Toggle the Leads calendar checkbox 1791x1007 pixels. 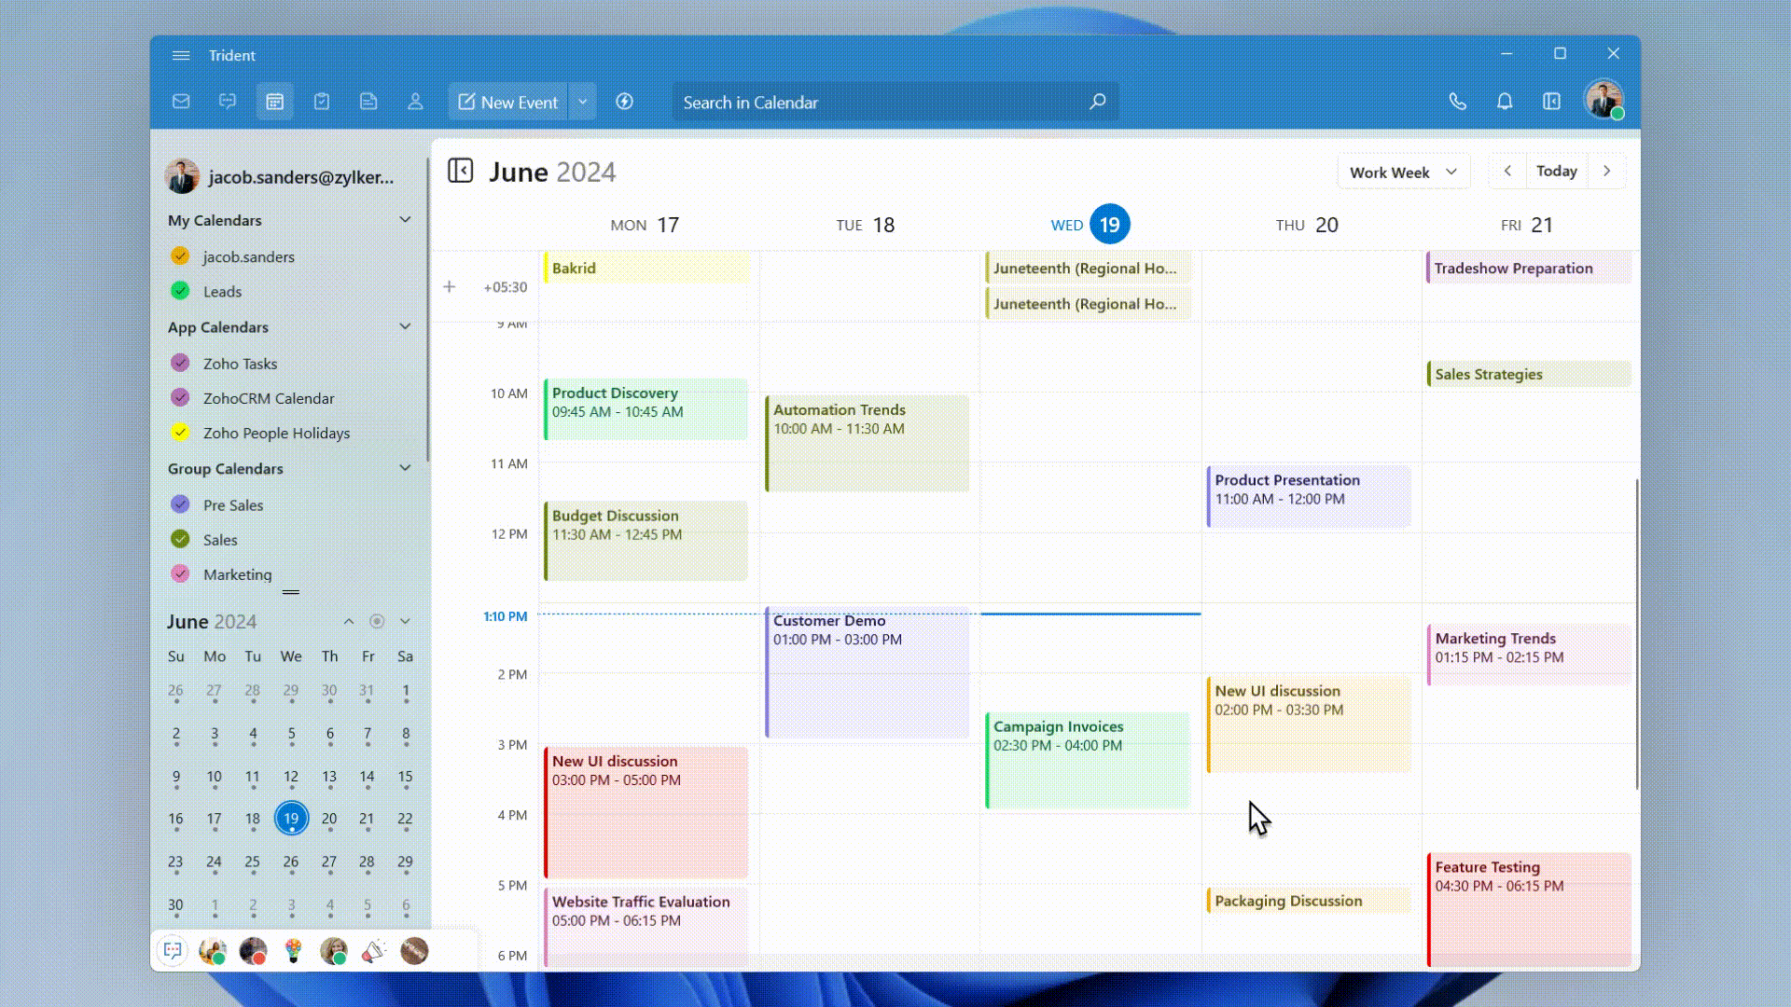click(x=180, y=291)
